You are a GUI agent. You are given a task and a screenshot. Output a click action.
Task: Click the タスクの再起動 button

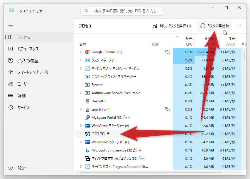(x=214, y=26)
